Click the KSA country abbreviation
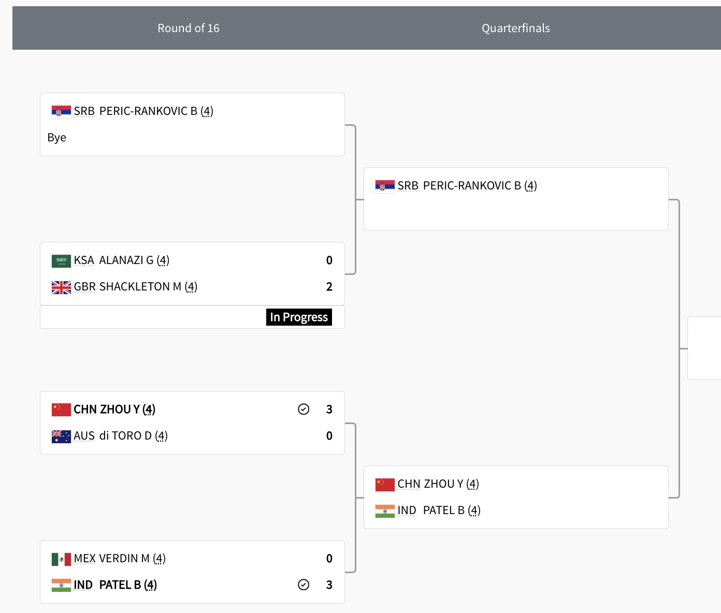 [84, 260]
